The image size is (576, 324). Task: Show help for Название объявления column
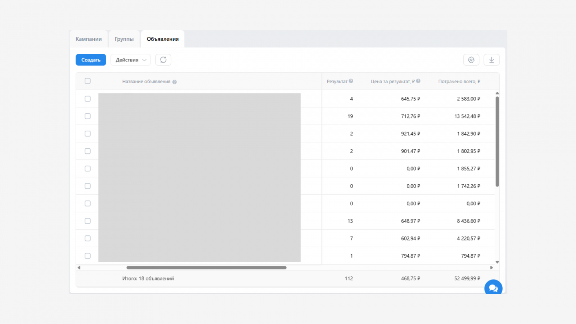175,82
